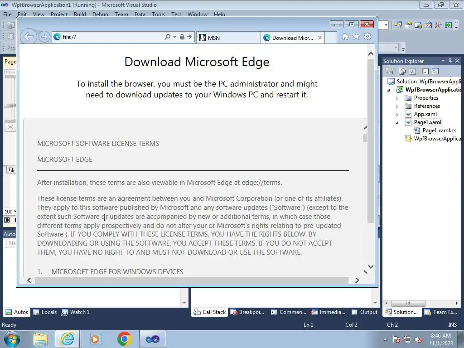464x348 pixels.
Task: Switch to the Call Stack tab
Action: pos(210,312)
